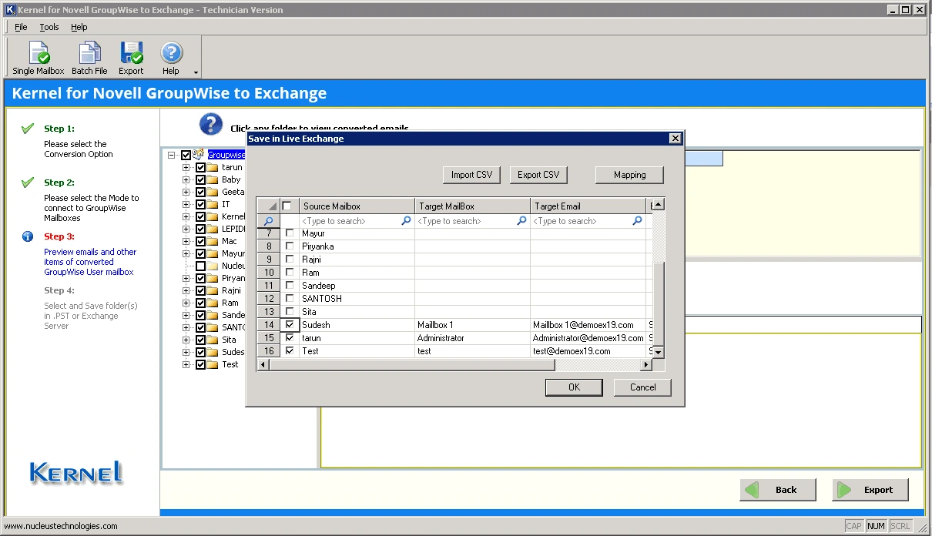Select the test@demoex19.com email cell

click(x=588, y=351)
